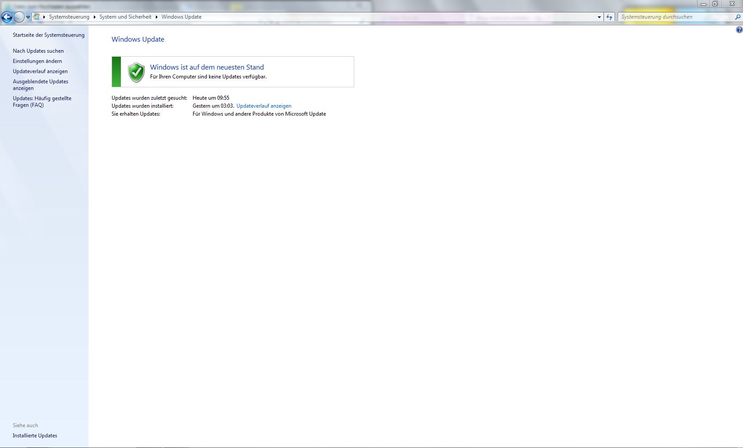Open the recent pages dropdown arrow

(x=28, y=17)
